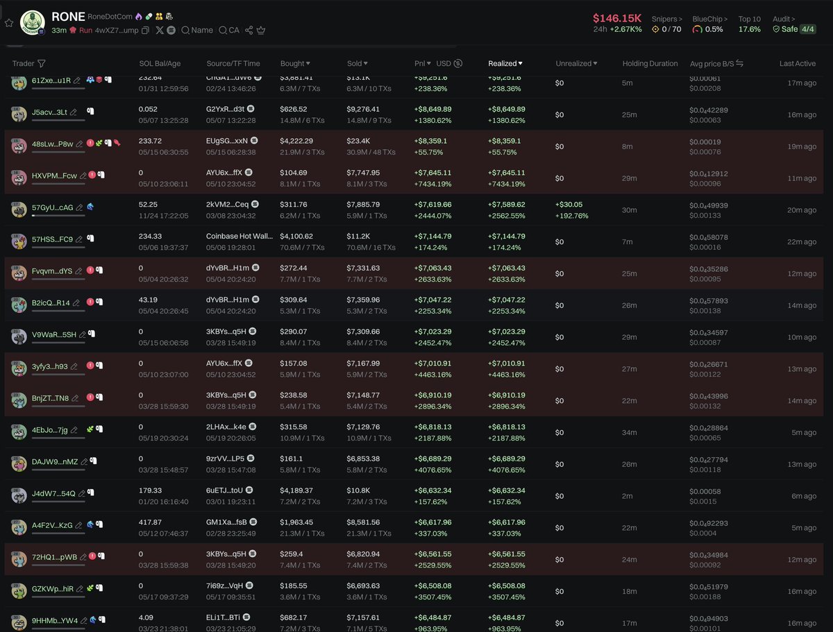Share the RONE token page

(x=249, y=31)
